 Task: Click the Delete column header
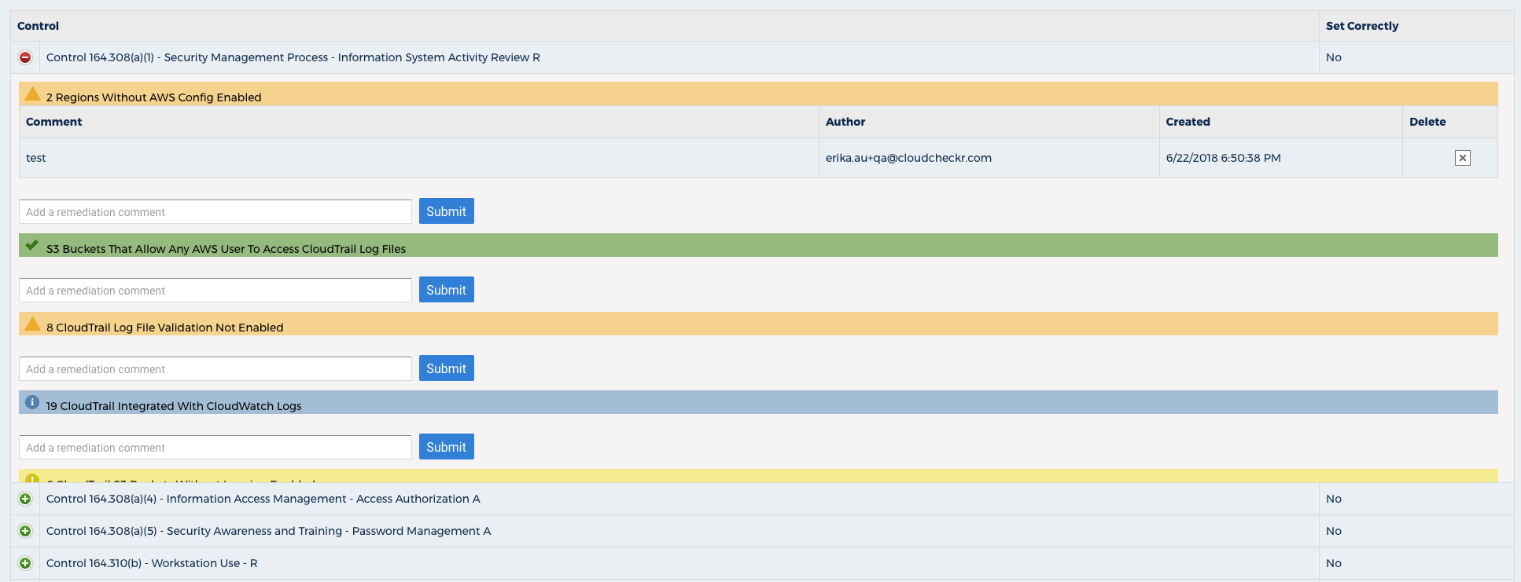pyautogui.click(x=1427, y=122)
